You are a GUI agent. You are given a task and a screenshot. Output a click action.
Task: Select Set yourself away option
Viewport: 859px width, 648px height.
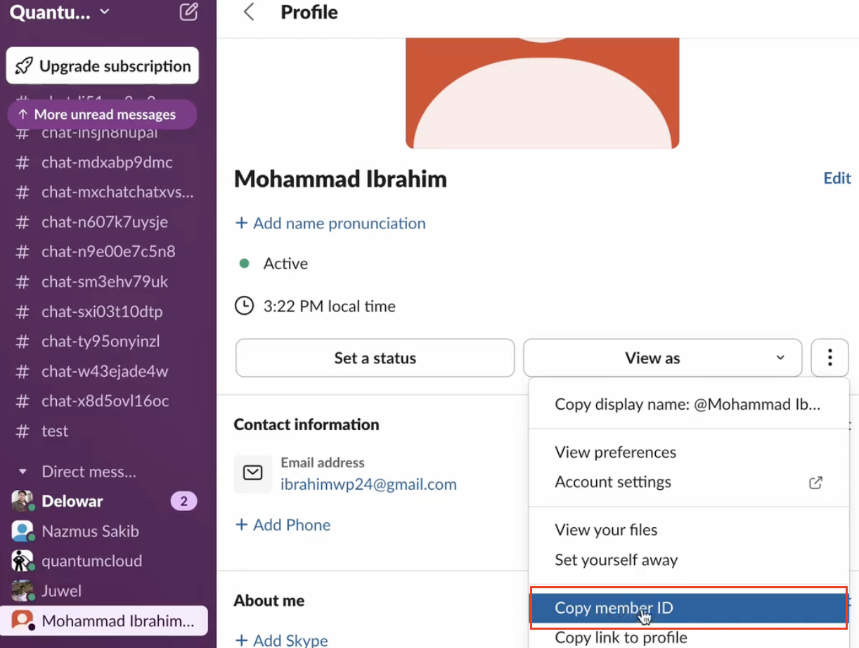click(616, 560)
